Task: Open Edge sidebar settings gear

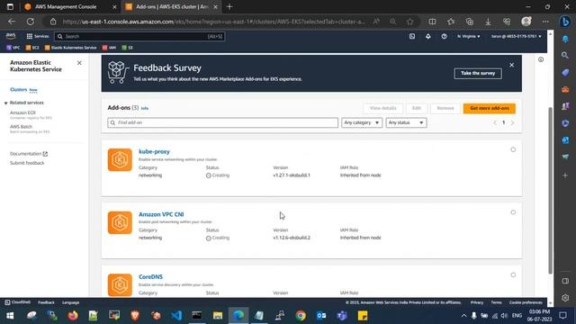Action: 565,298
